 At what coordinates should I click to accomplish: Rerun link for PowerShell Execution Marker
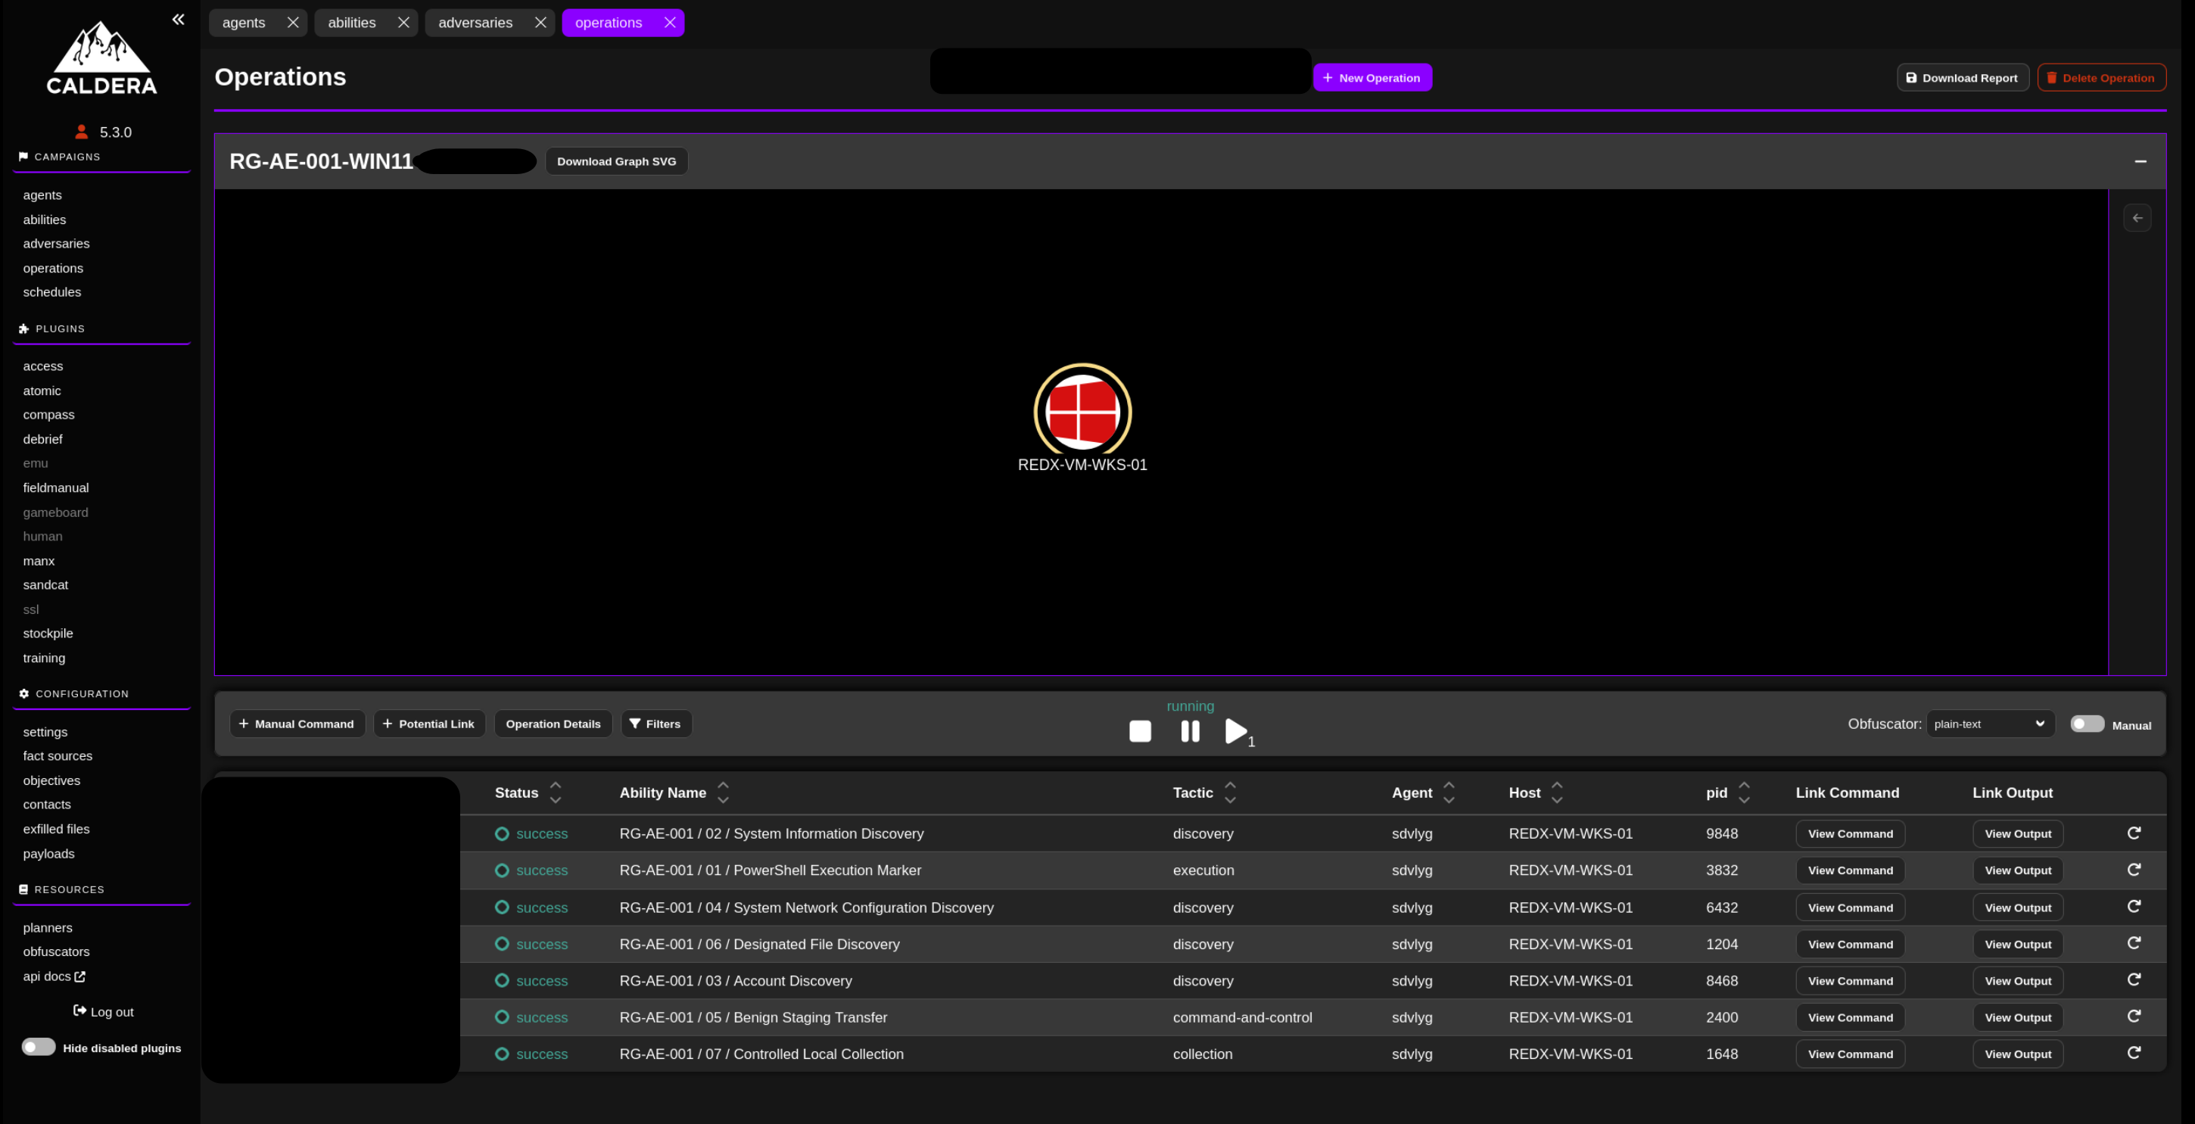(2134, 870)
